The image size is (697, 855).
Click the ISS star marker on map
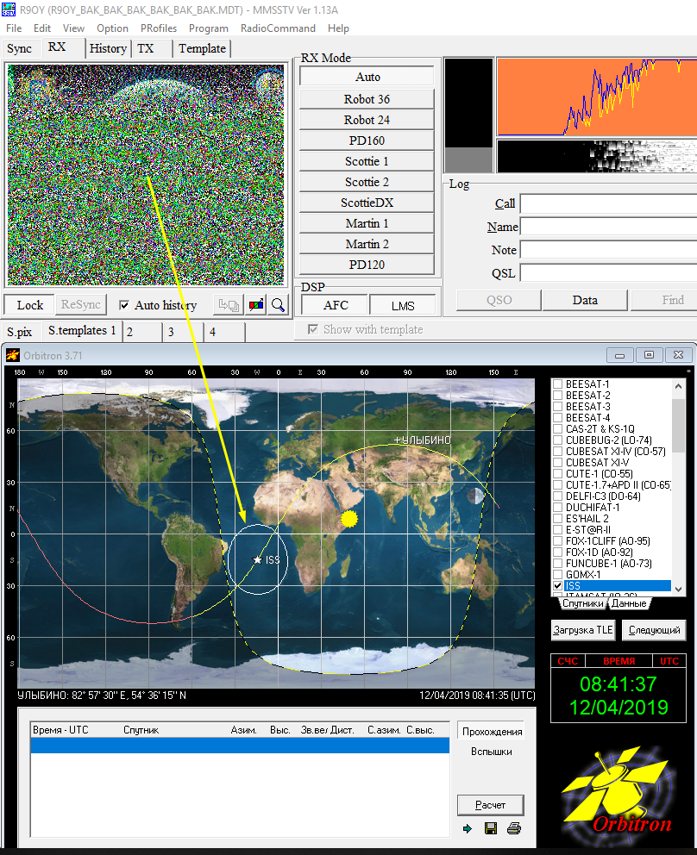point(257,560)
